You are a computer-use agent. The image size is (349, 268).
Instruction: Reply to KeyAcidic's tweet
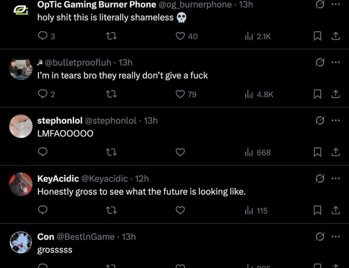42,210
